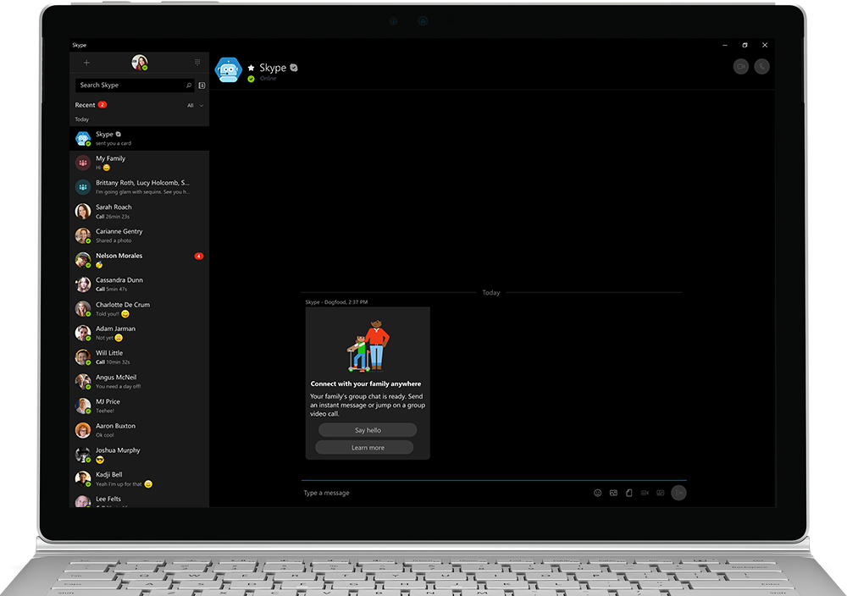Click the round send message button

tap(678, 493)
